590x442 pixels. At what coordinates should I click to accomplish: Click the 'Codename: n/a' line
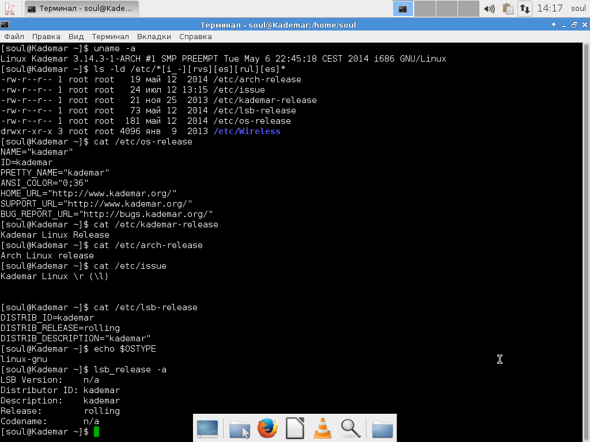[50, 421]
